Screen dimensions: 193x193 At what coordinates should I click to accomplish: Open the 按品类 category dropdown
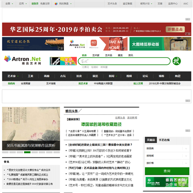(x=167, y=149)
